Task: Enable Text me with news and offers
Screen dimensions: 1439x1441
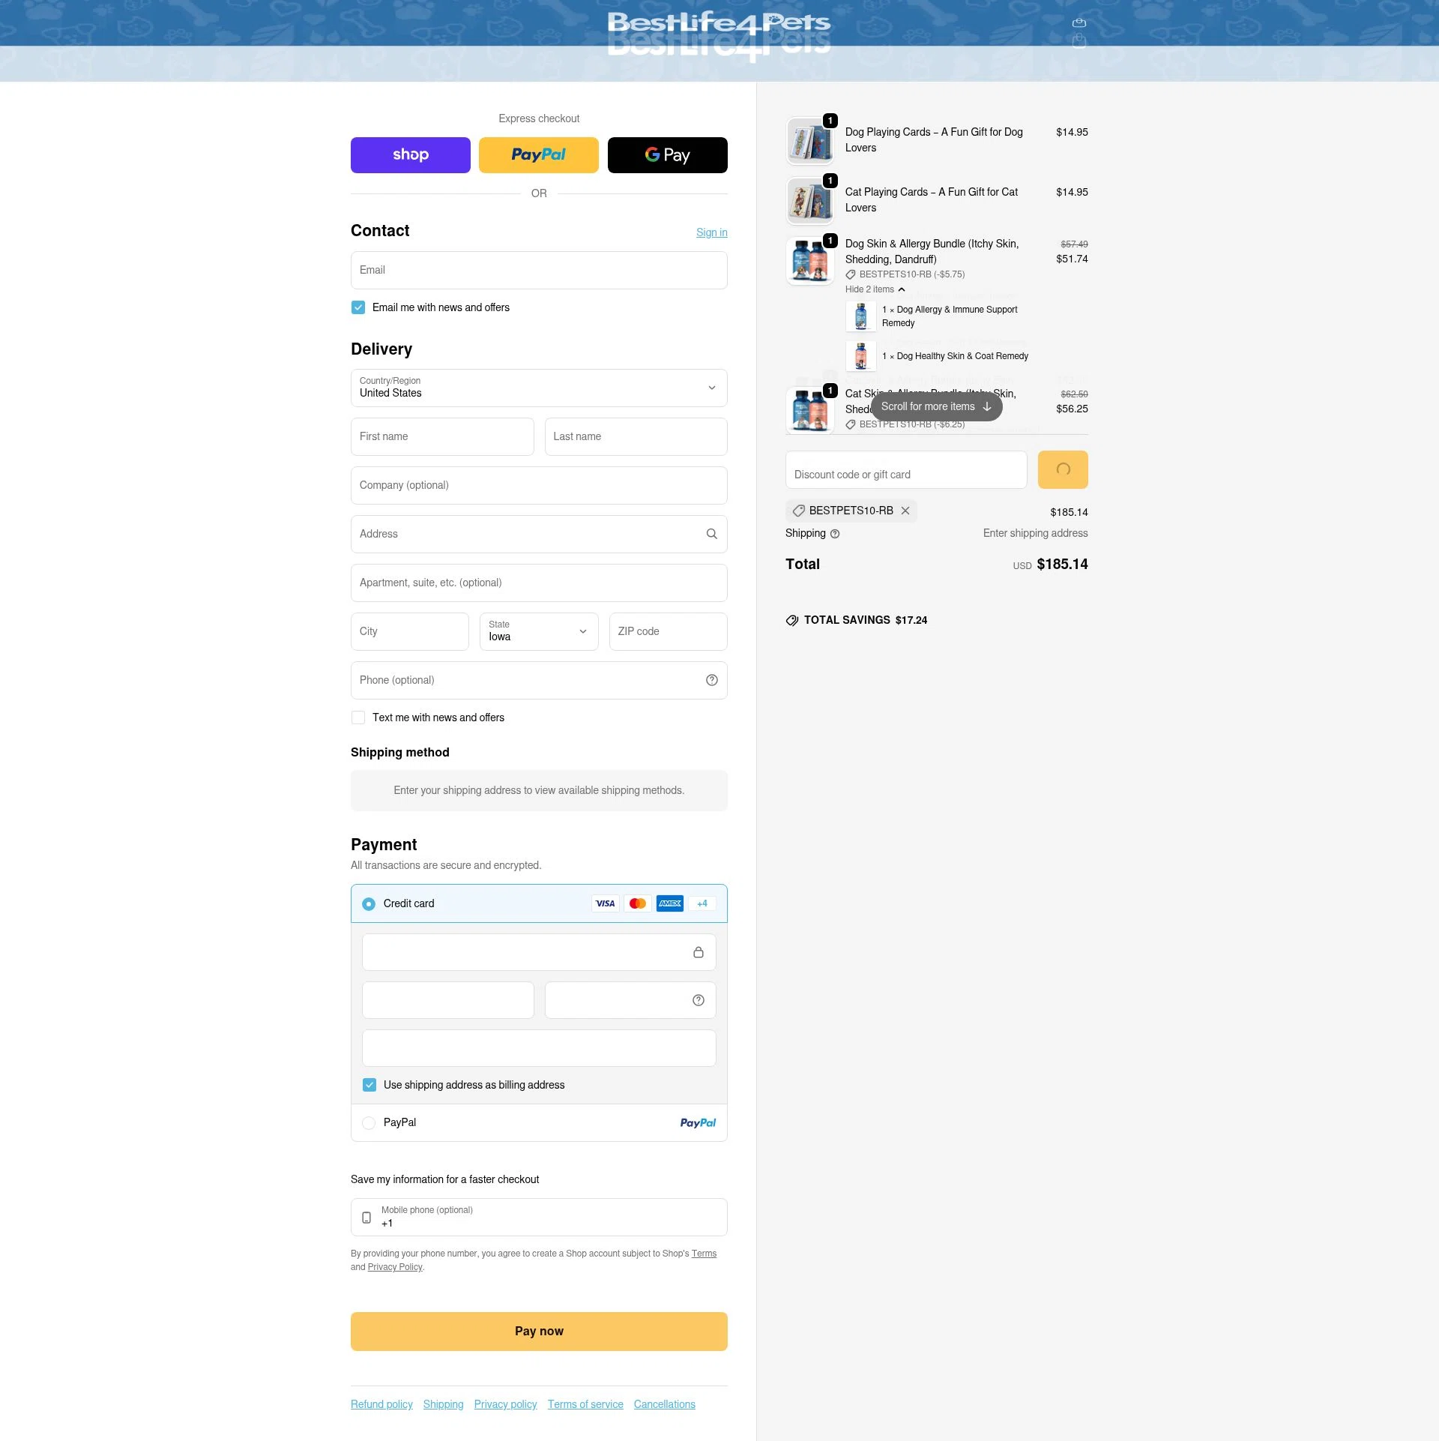Action: [358, 718]
